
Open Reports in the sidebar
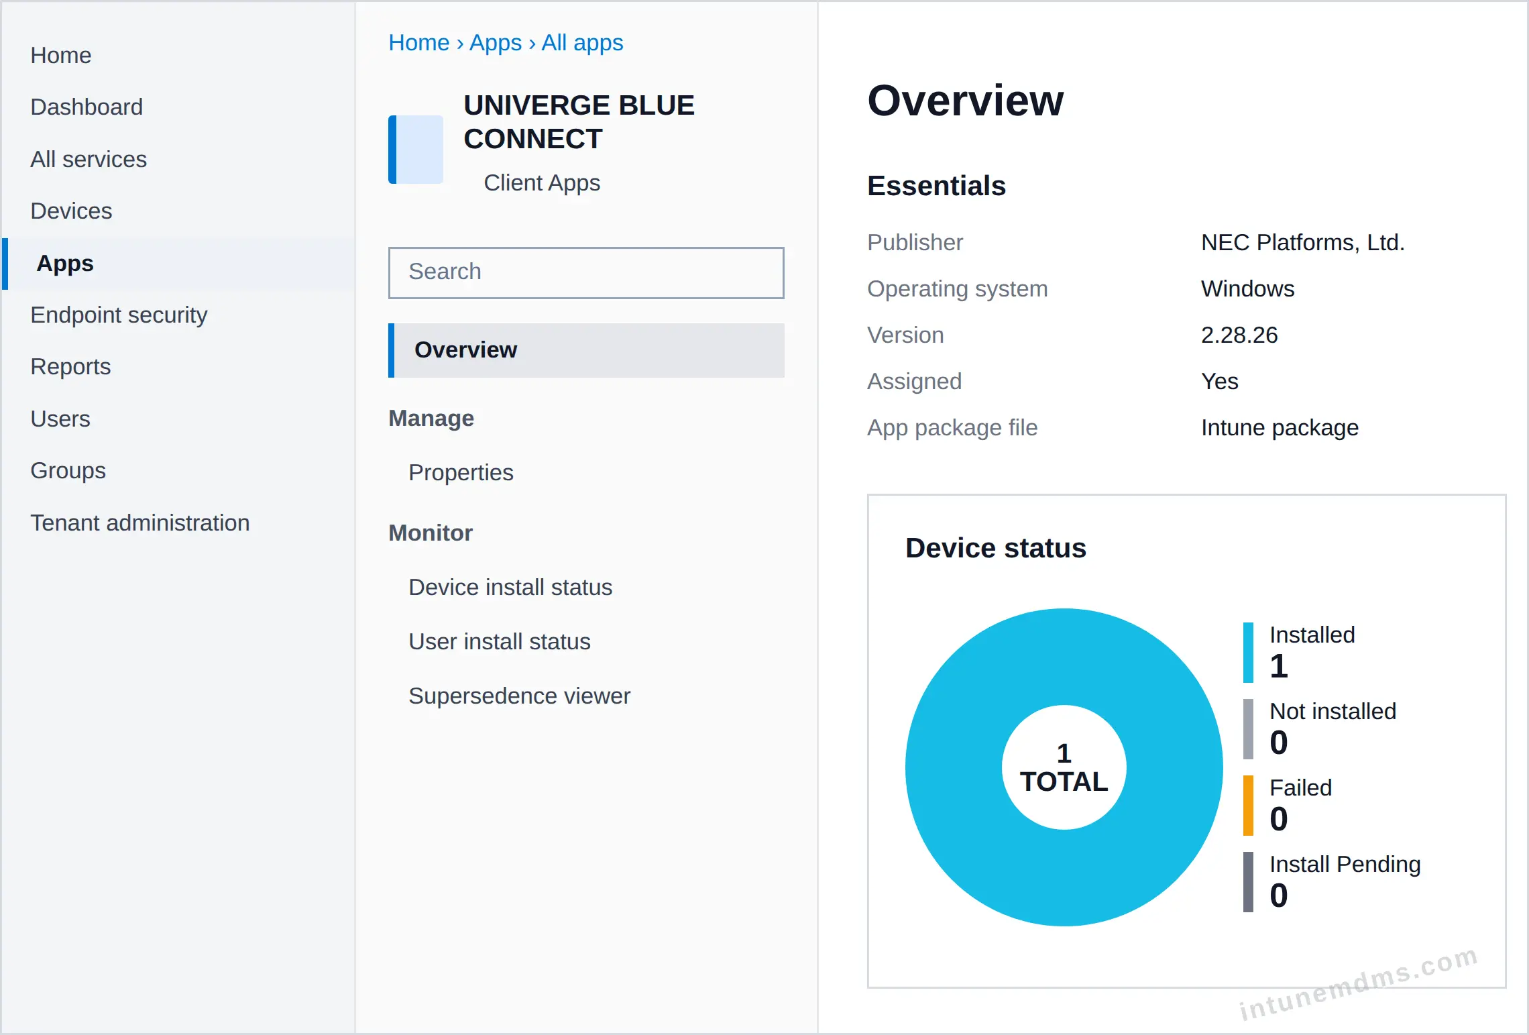[x=70, y=367]
